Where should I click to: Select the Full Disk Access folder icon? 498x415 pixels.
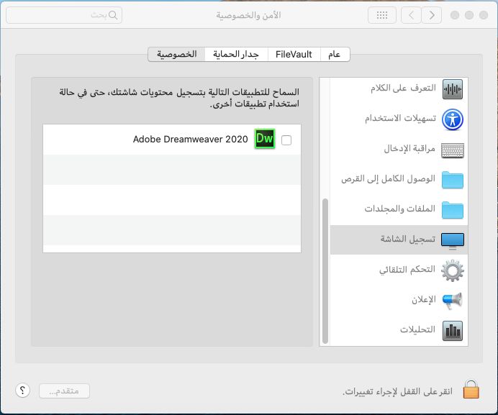(x=453, y=180)
